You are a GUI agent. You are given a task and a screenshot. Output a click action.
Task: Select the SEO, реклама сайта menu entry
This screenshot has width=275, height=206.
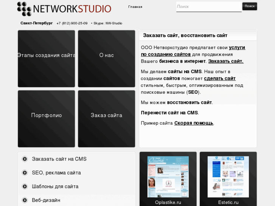click(56, 173)
